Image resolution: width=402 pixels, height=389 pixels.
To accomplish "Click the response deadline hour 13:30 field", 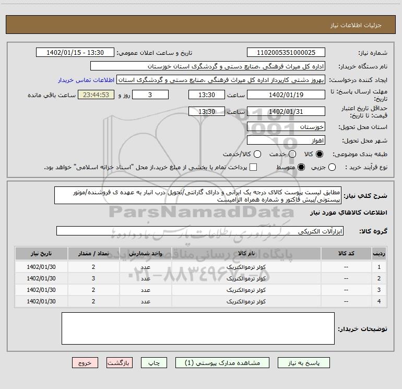I will pyautogui.click(x=207, y=95).
